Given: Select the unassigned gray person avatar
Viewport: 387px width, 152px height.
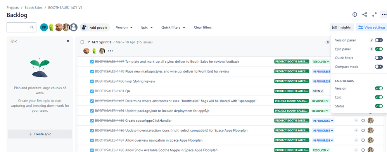Looking at the screenshot, I should click(x=74, y=28).
